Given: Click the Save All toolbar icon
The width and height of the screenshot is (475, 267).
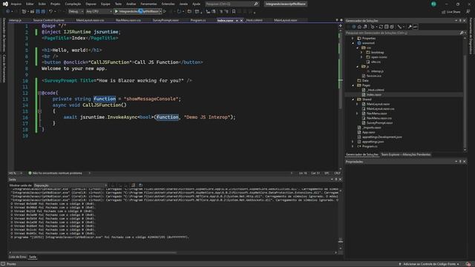Looking at the screenshot, I should coord(43,12).
